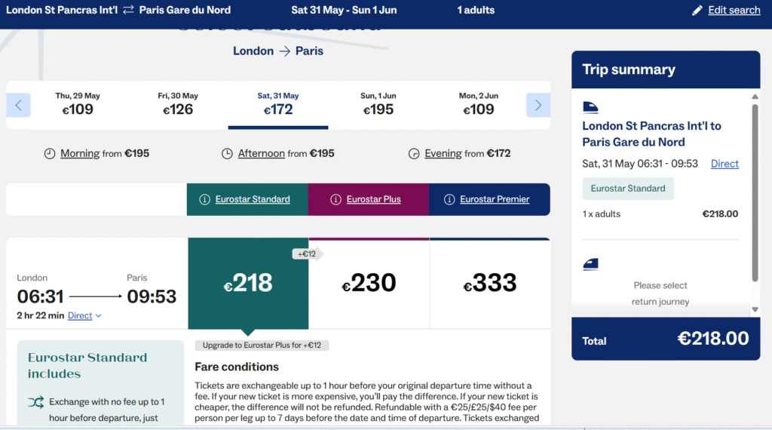The width and height of the screenshot is (772, 430).
Task: Expand the Direct journey details chevron
Action: (x=99, y=316)
